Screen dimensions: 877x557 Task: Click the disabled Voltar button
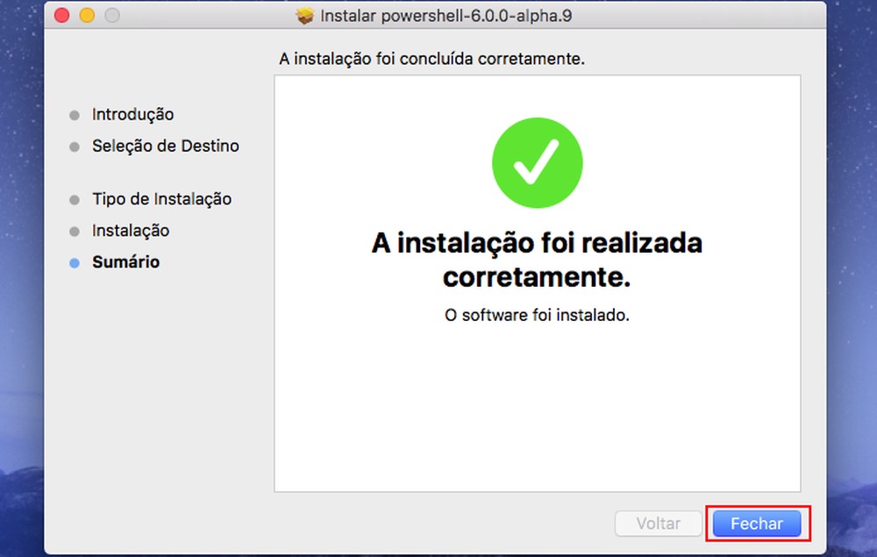[x=658, y=523]
